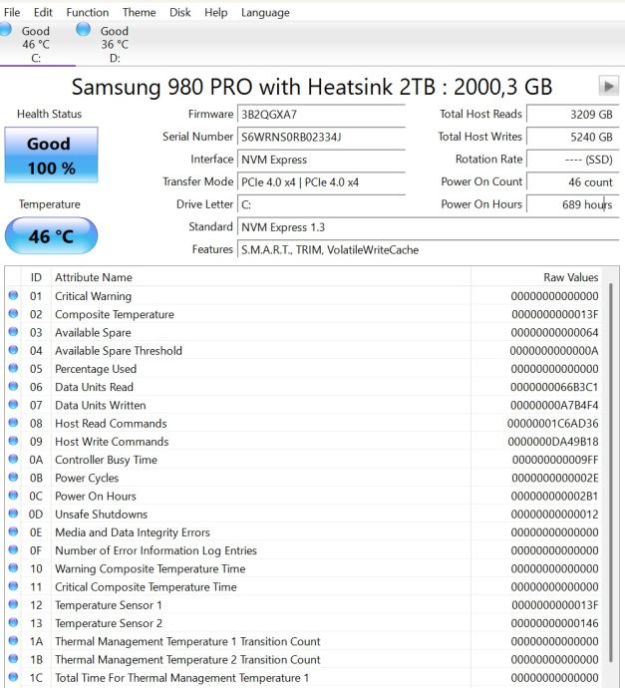Click the Total Host Writes value 5240 GB
The image size is (625, 688).
[x=573, y=137]
